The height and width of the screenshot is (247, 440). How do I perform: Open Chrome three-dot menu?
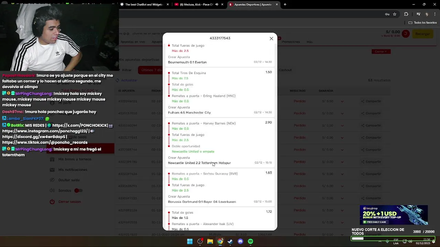click(435, 14)
